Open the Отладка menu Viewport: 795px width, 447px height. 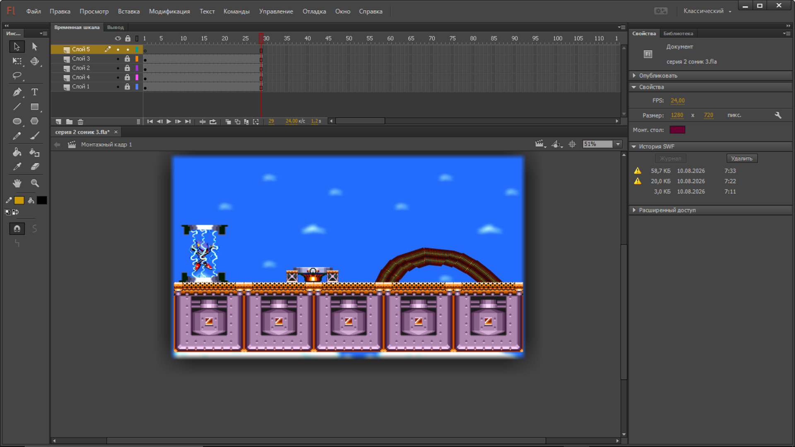pos(314,12)
